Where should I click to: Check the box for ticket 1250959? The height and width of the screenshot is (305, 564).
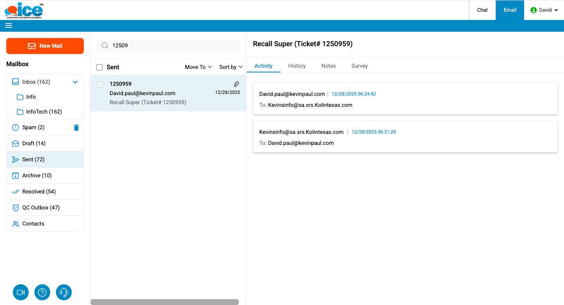pos(100,85)
